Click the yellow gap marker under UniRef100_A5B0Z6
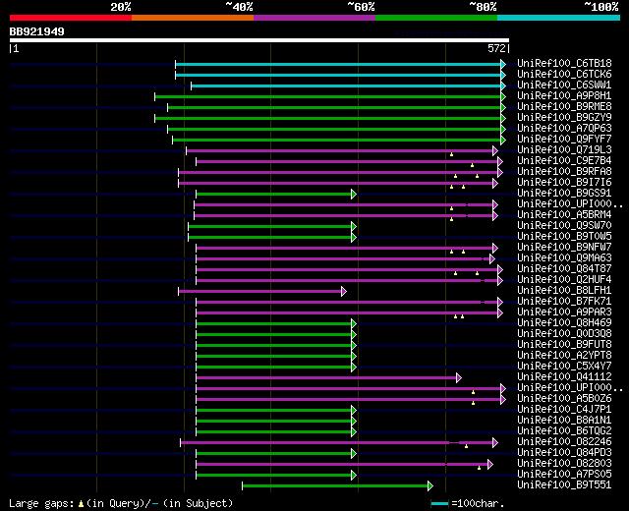This screenshot has width=629, height=511. pos(474,403)
